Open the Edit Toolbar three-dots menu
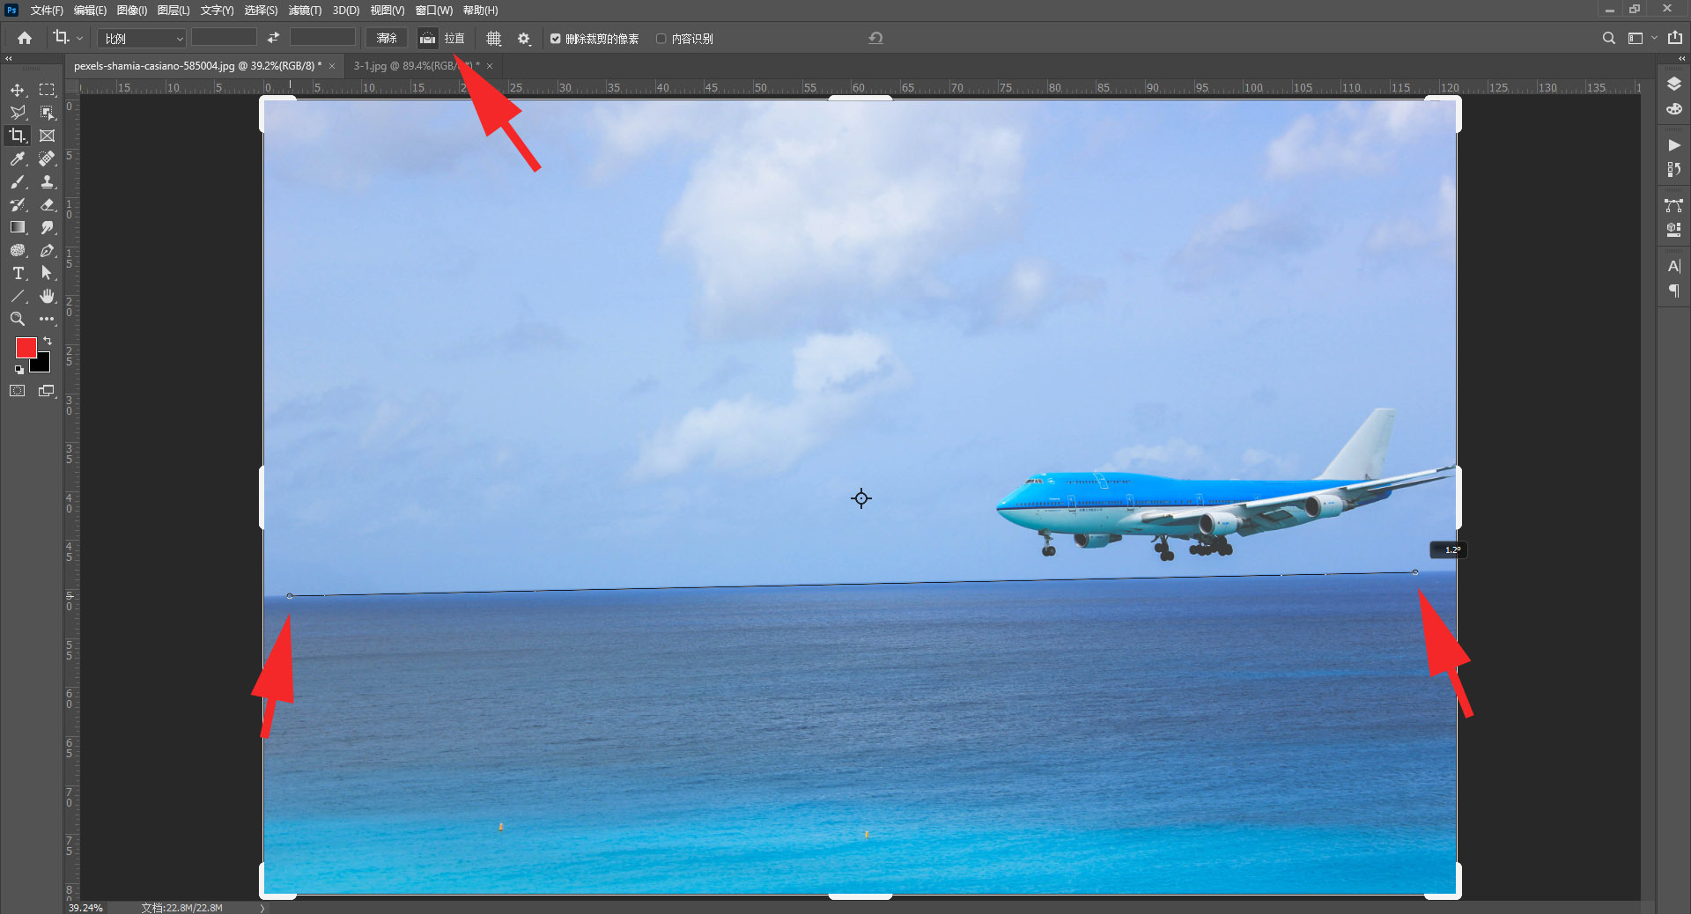Image resolution: width=1691 pixels, height=914 pixels. coord(48,319)
